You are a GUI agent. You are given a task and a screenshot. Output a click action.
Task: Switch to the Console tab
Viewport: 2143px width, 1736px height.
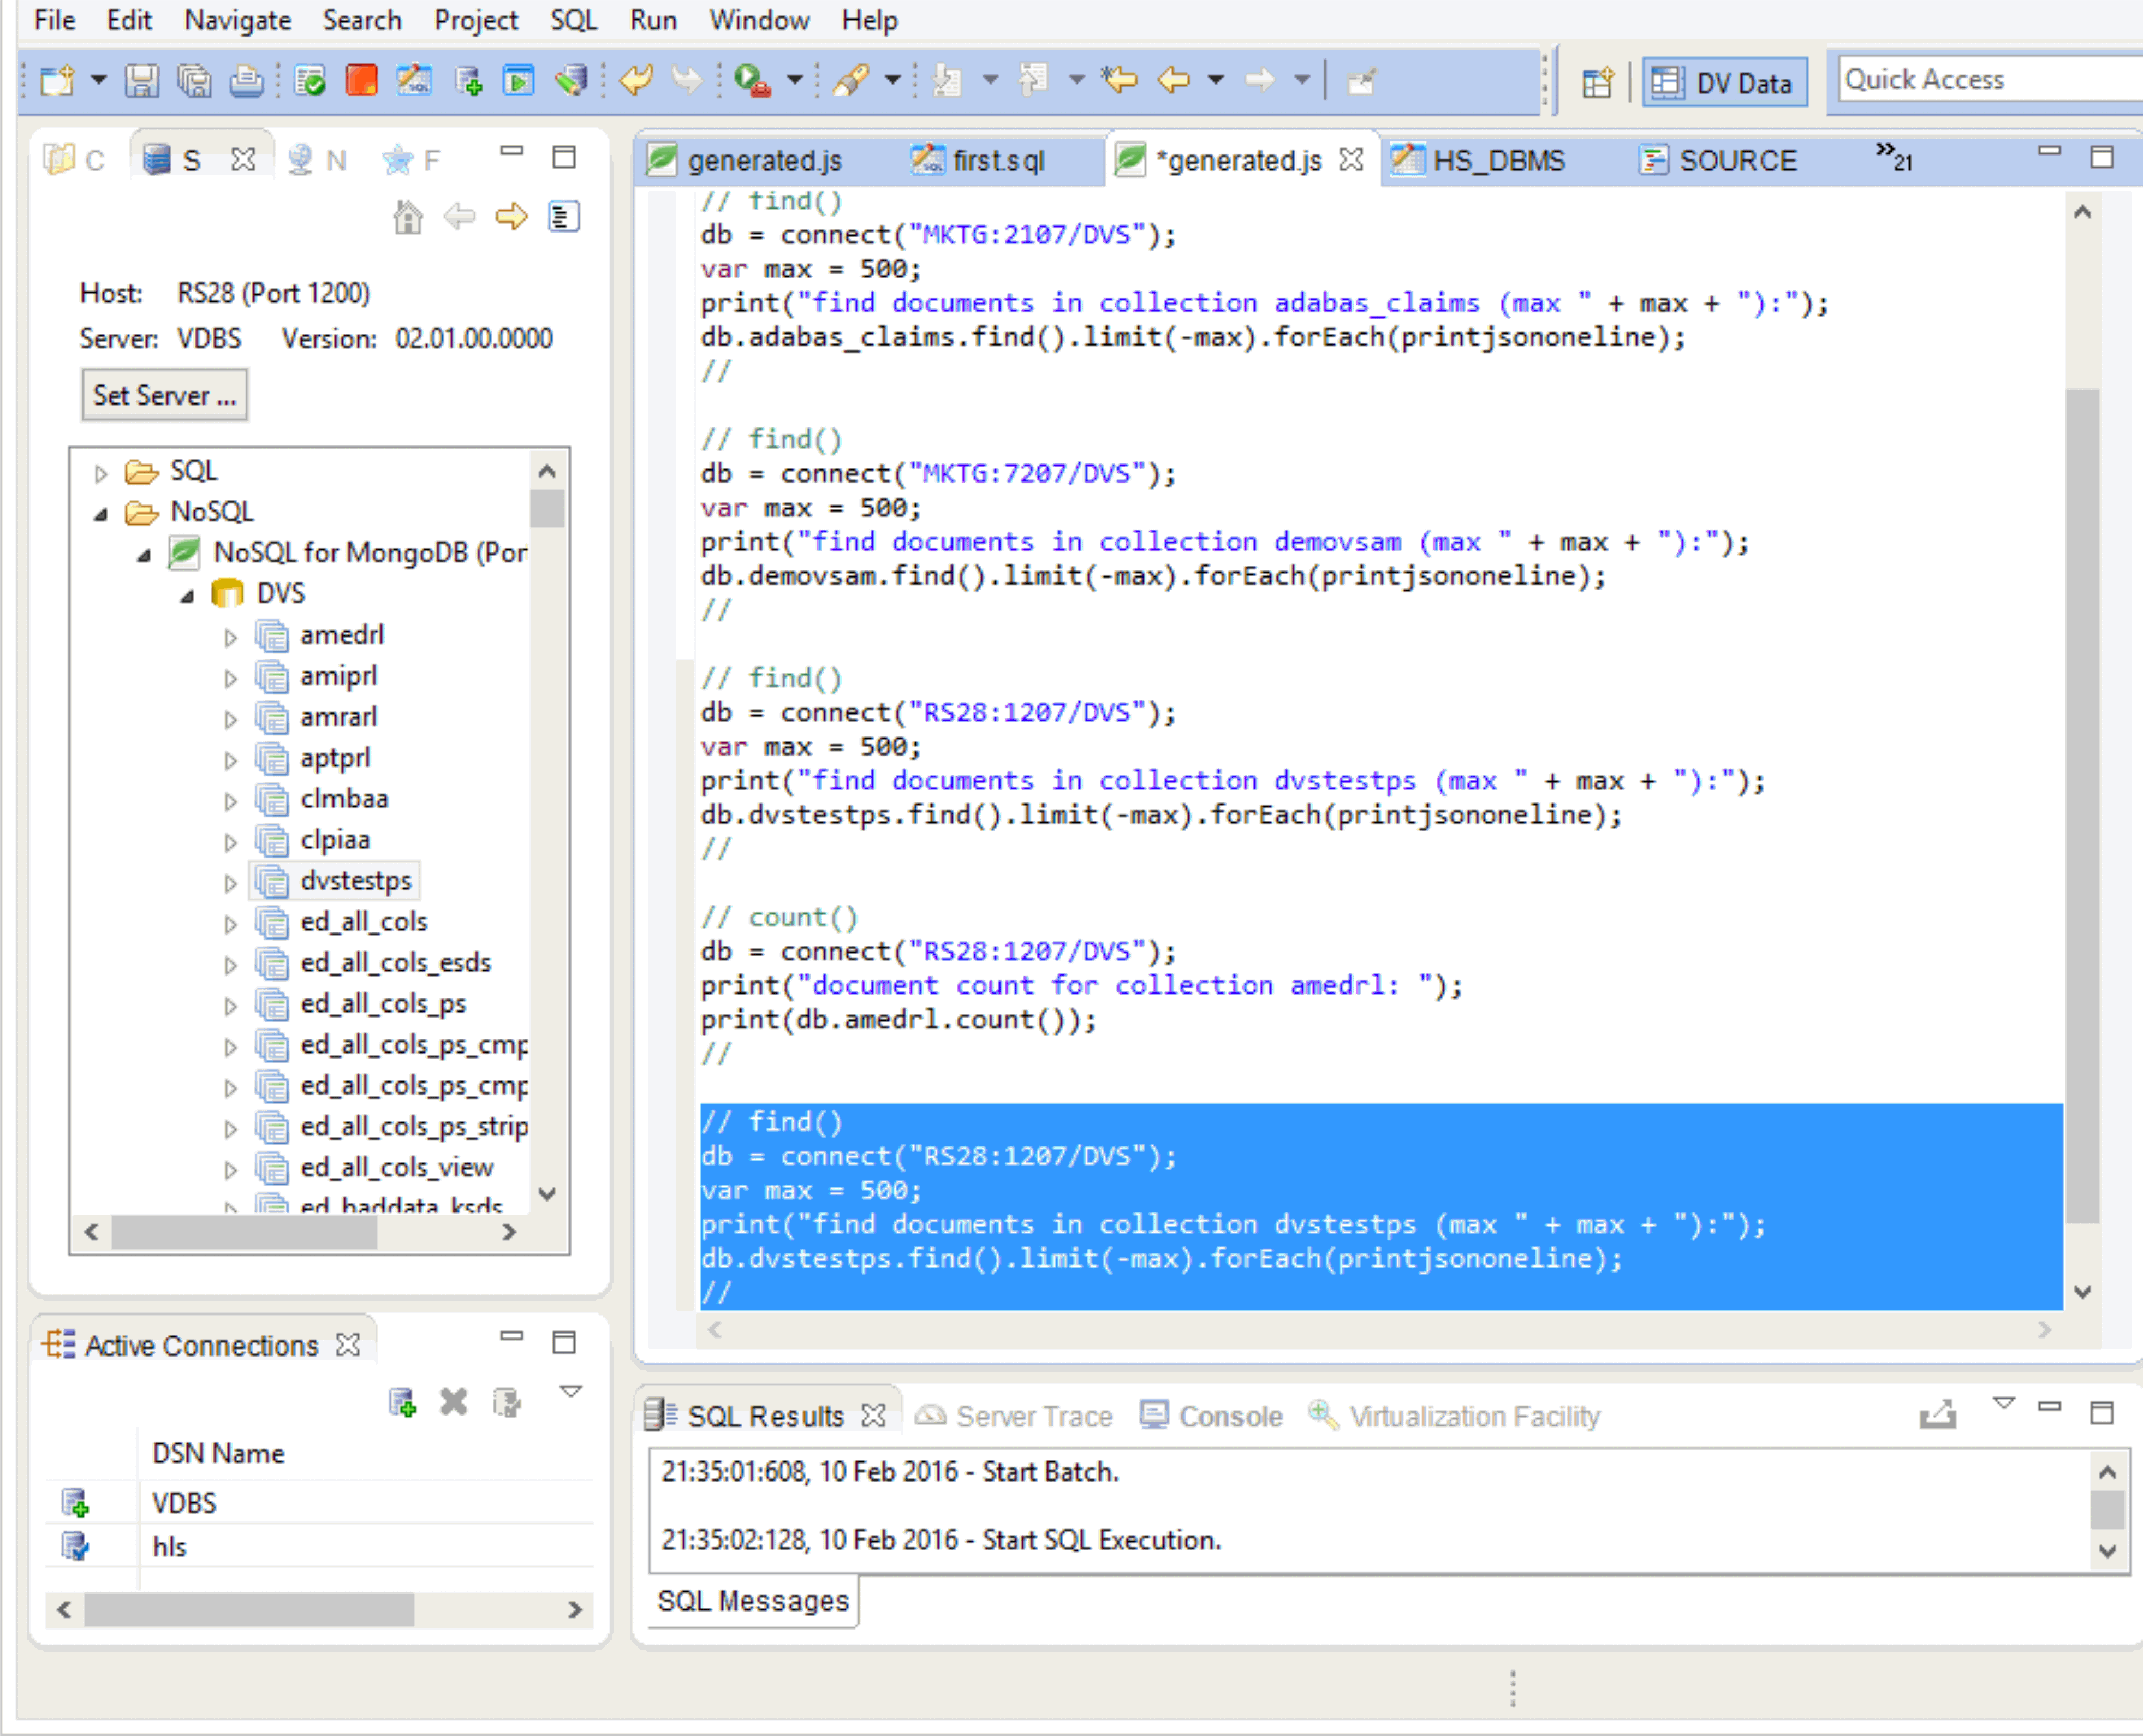1229,1416
